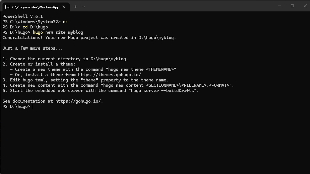Click the "hugo new site myblog" command text
The width and height of the screenshot is (310, 174).
pyautogui.click(x=58, y=32)
